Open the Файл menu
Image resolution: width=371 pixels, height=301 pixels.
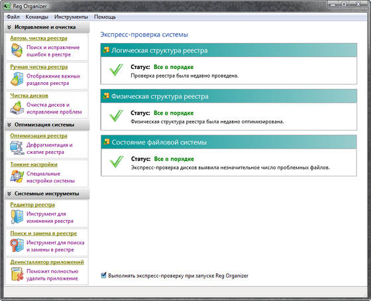(13, 17)
